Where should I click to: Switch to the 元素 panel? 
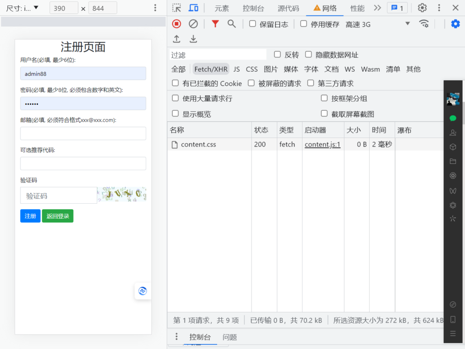click(222, 8)
